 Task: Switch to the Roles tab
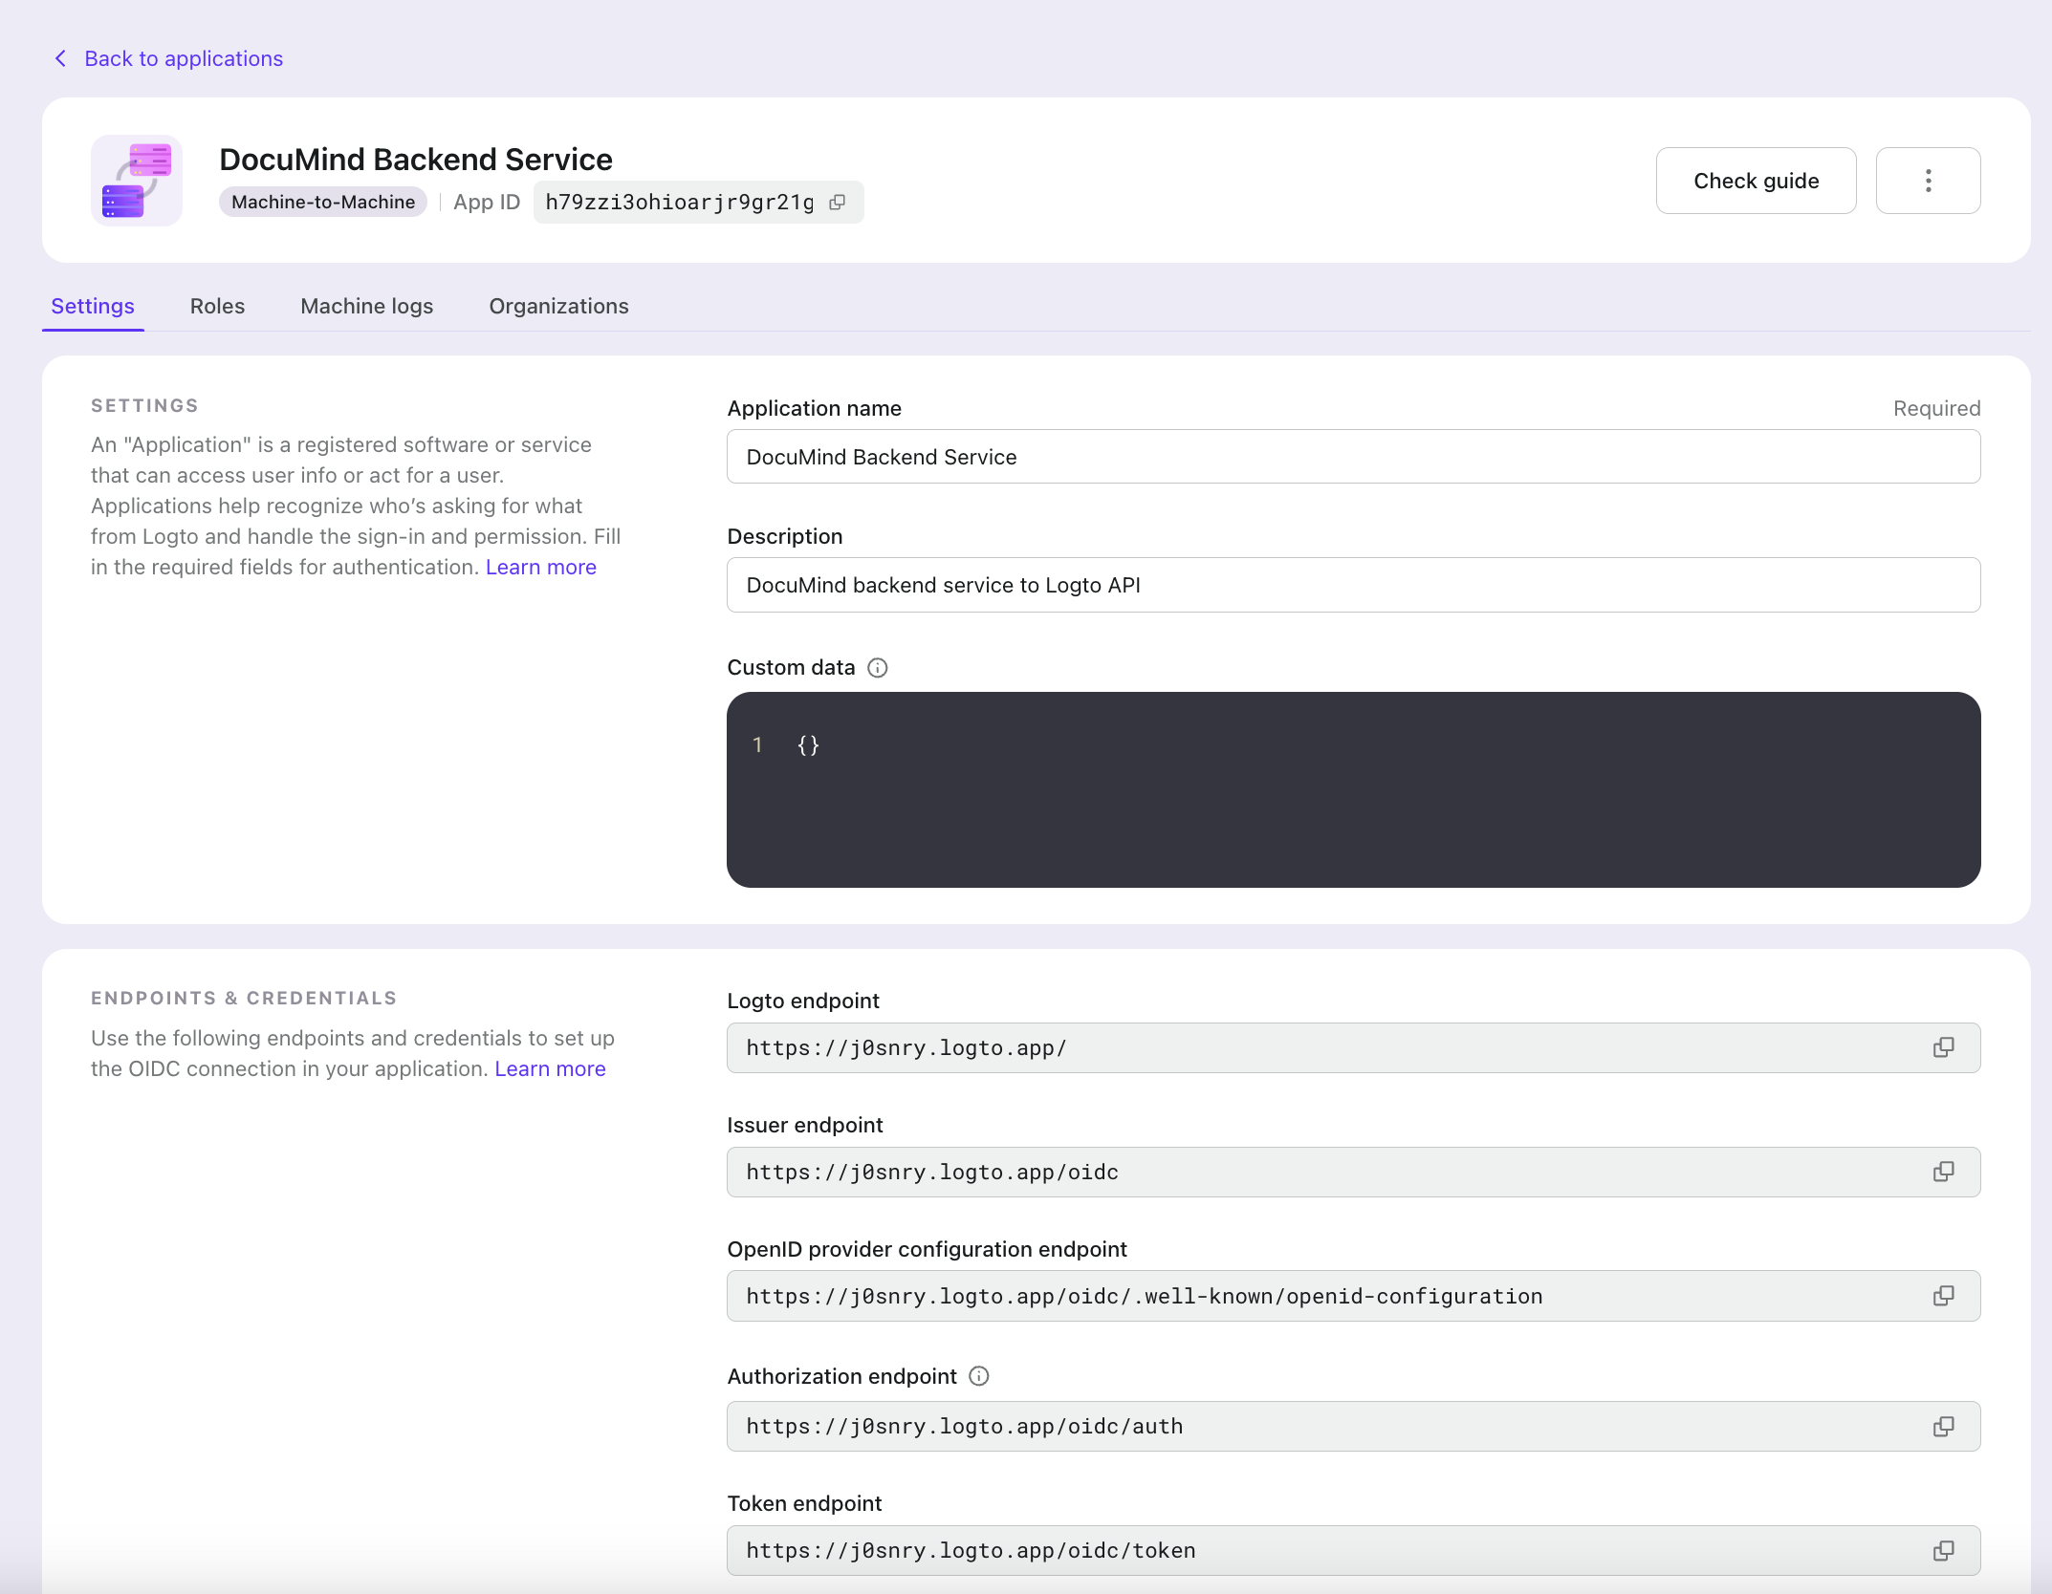pos(218,305)
